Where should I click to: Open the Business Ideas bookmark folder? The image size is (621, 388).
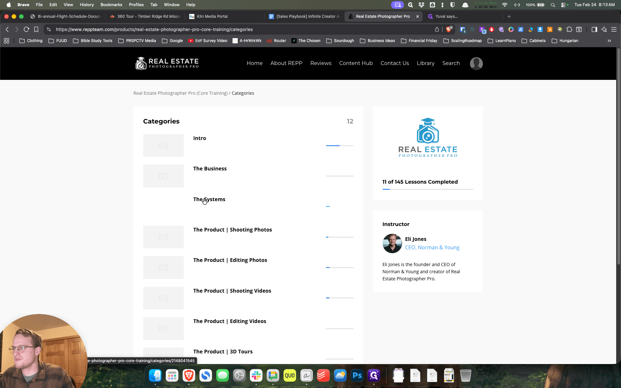pyautogui.click(x=377, y=41)
